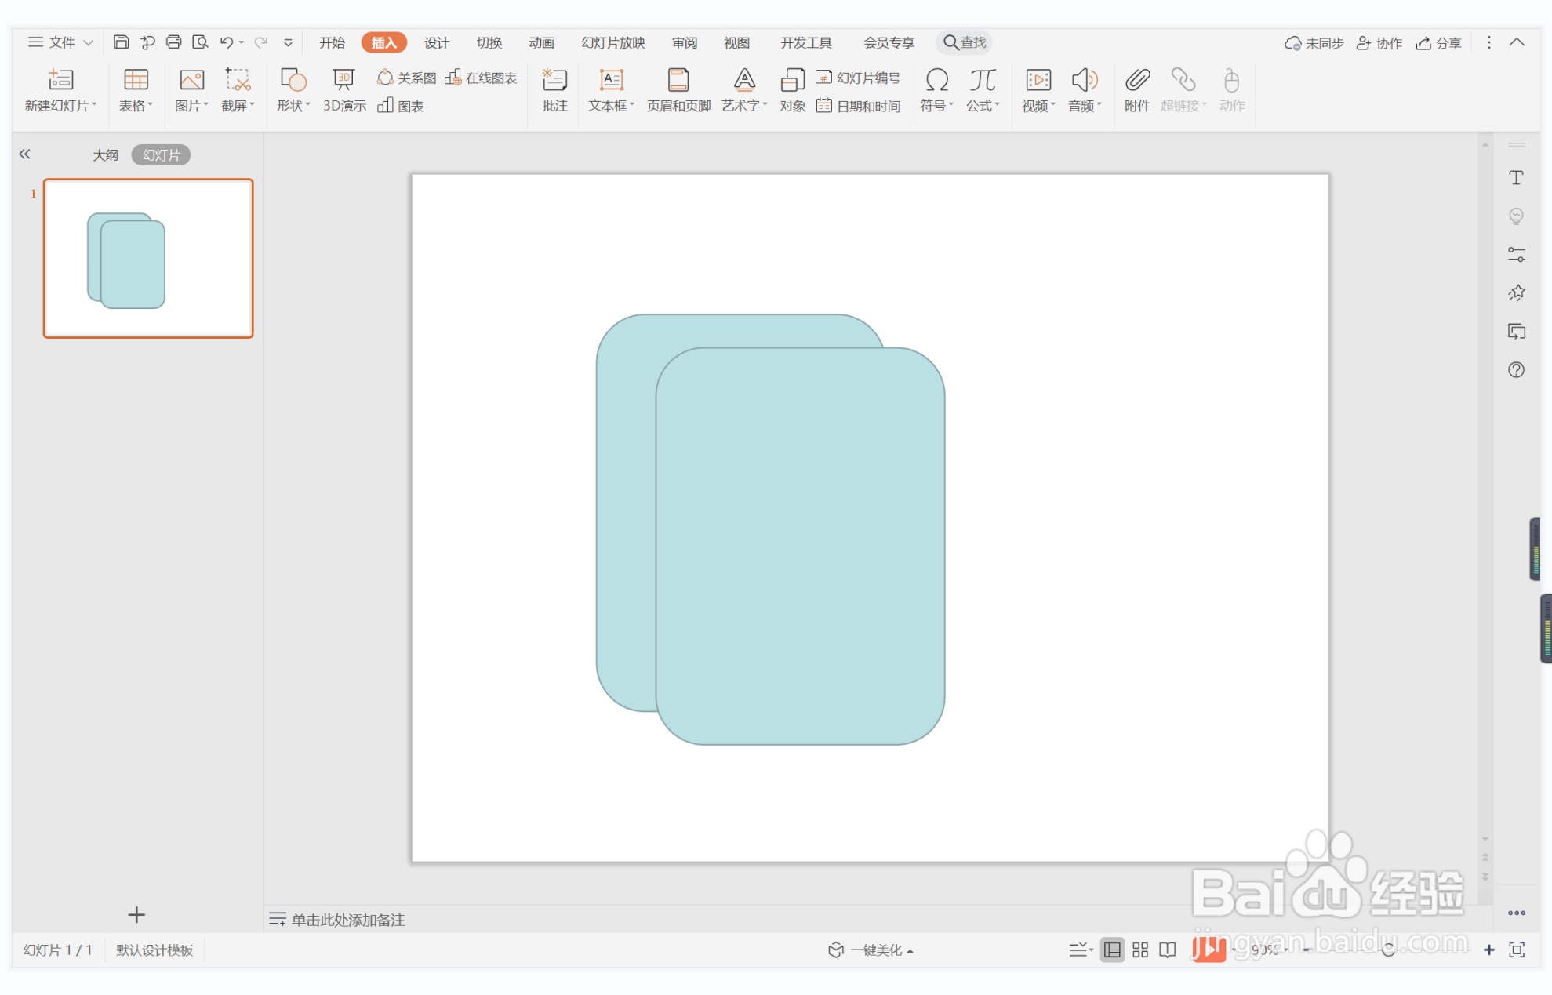Toggle normal view mode in status bar

click(1112, 950)
